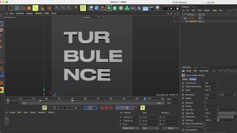The height and width of the screenshot is (133, 237).
Task: Toggle Autokeying record button
Action: pos(106,108)
